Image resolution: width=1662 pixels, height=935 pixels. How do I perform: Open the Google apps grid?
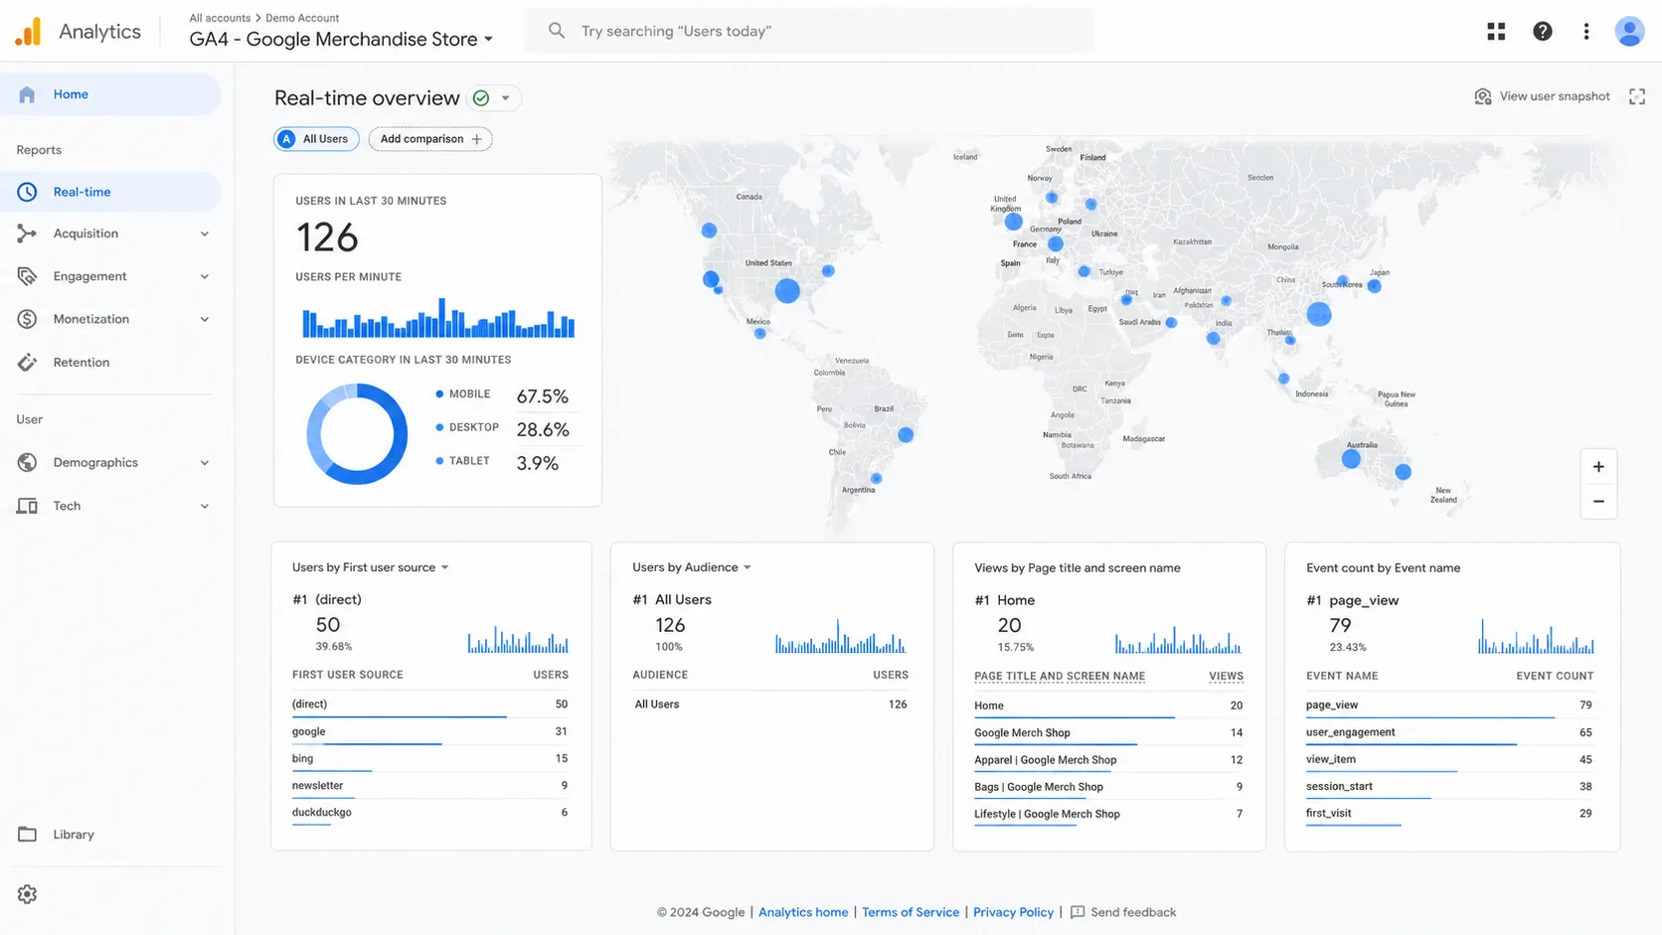1496,32
